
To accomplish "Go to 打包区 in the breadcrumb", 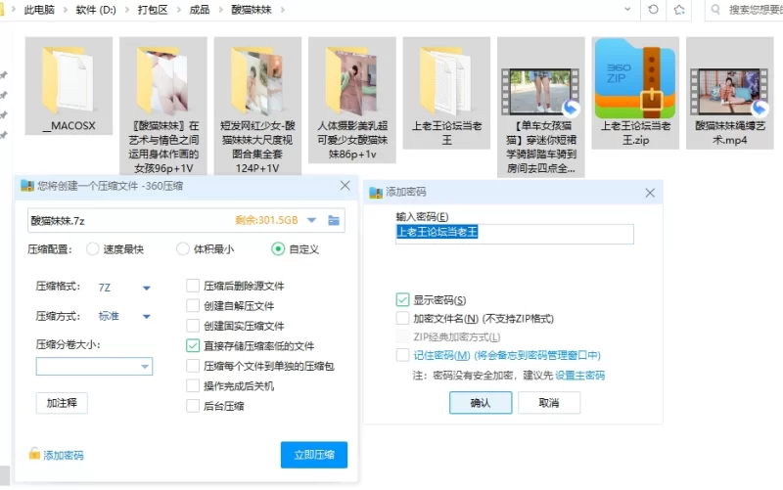I will pyautogui.click(x=153, y=10).
